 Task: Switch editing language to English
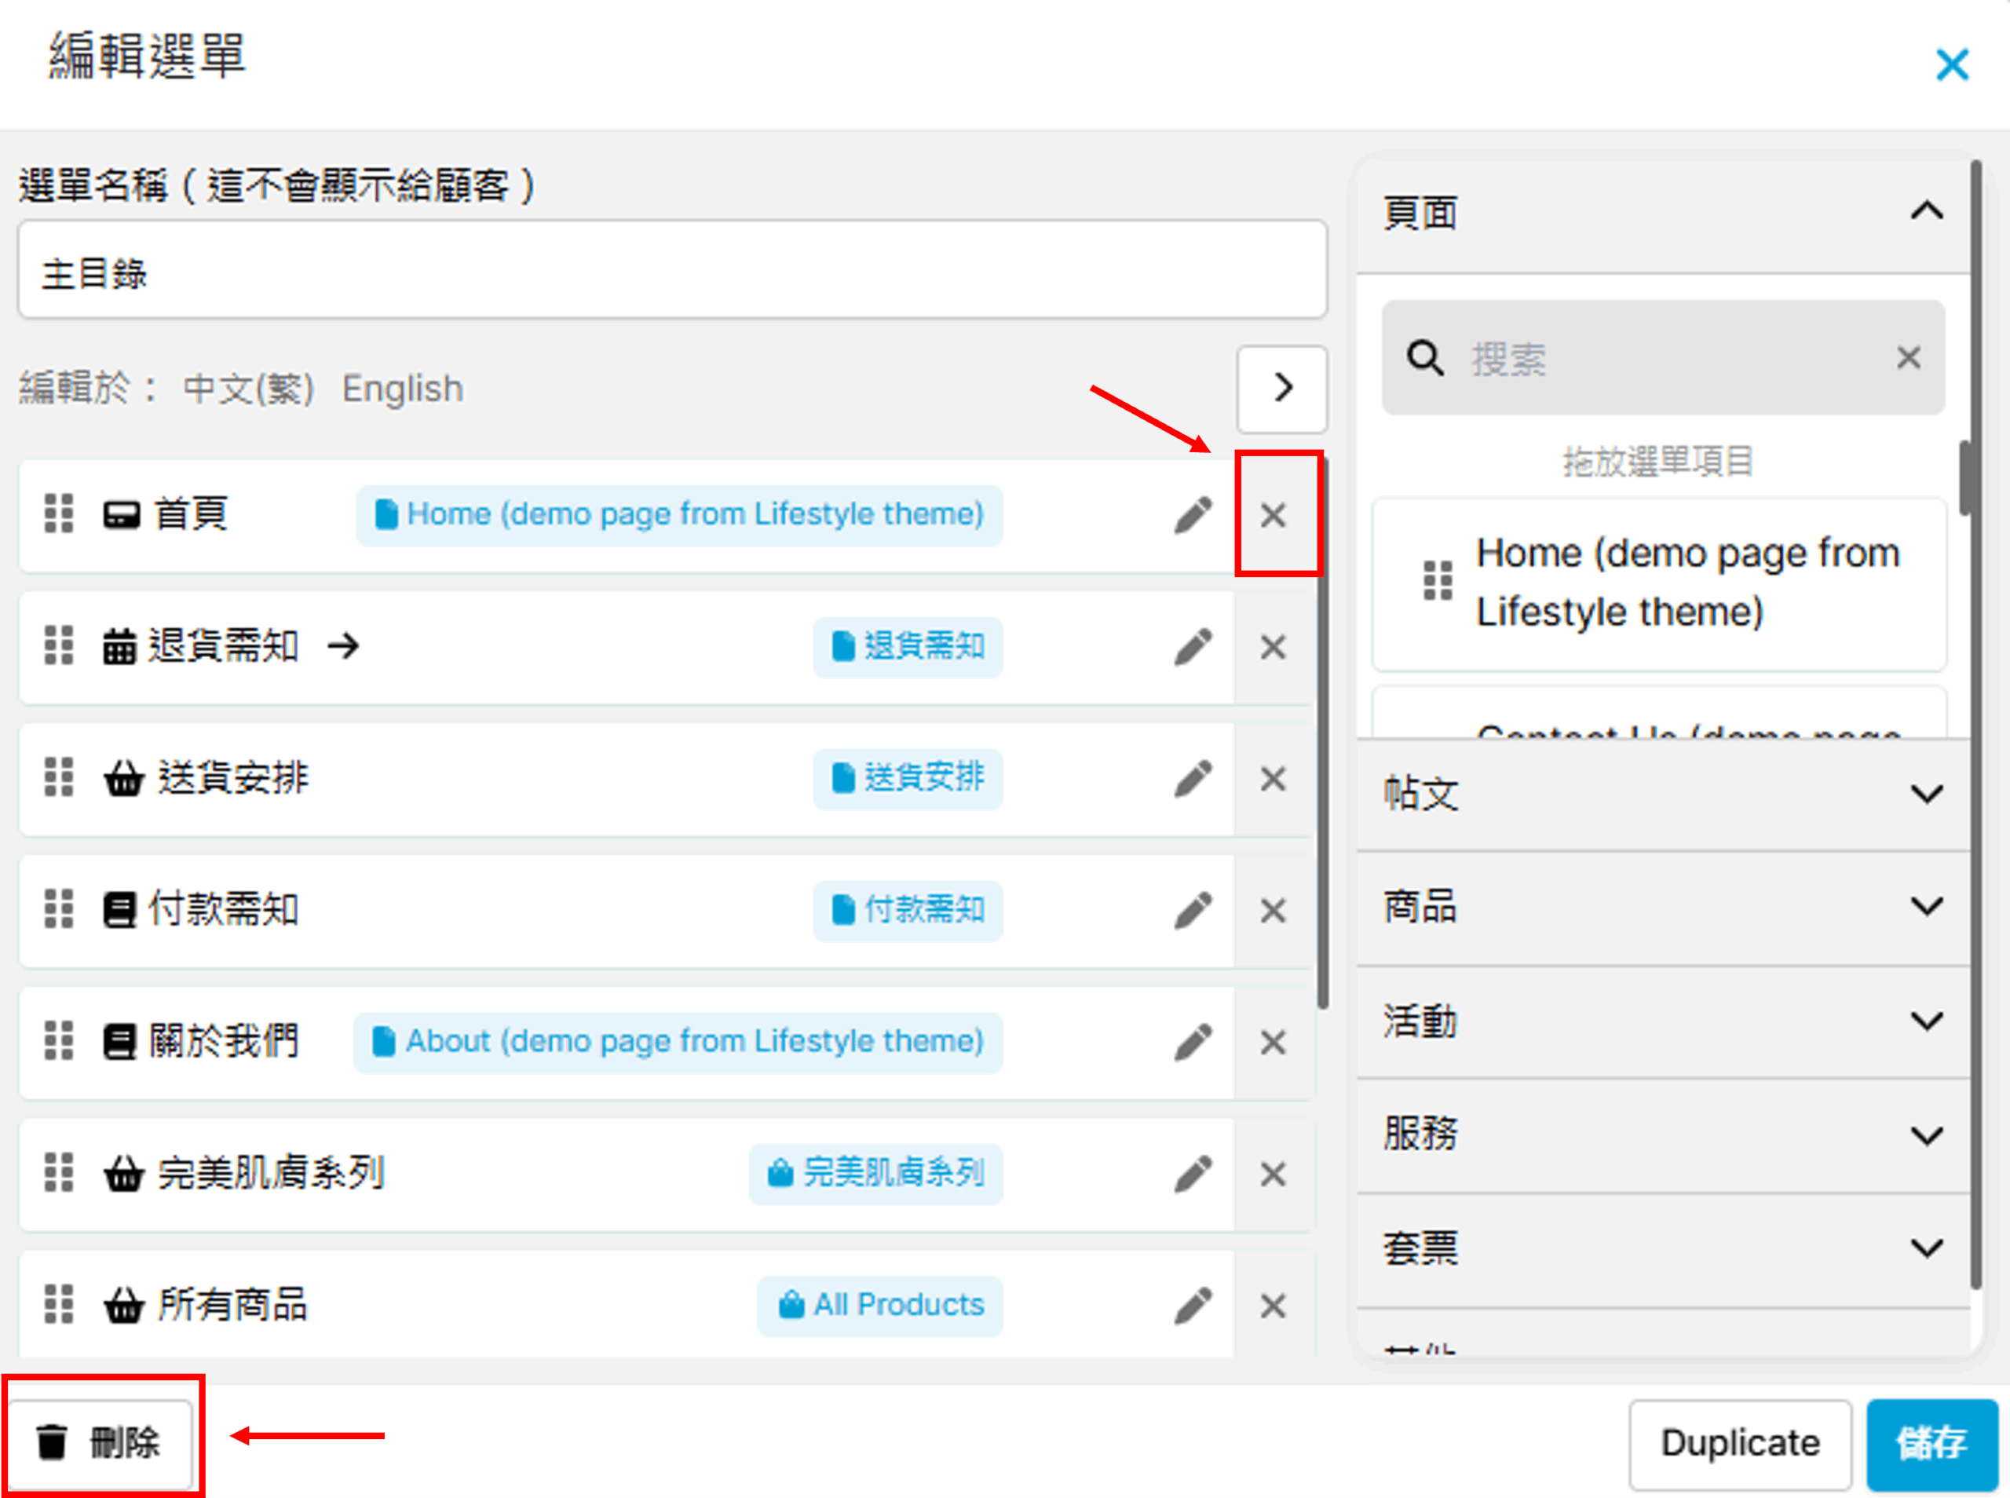click(x=403, y=389)
